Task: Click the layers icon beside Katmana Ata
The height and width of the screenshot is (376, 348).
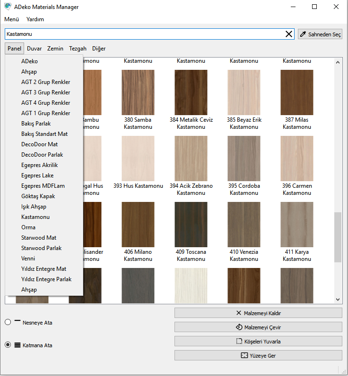Action: (17, 345)
